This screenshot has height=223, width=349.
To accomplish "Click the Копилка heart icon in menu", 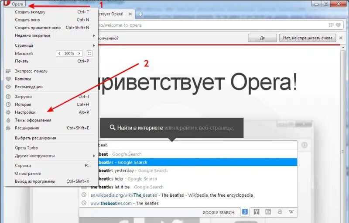I will click(8, 79).
